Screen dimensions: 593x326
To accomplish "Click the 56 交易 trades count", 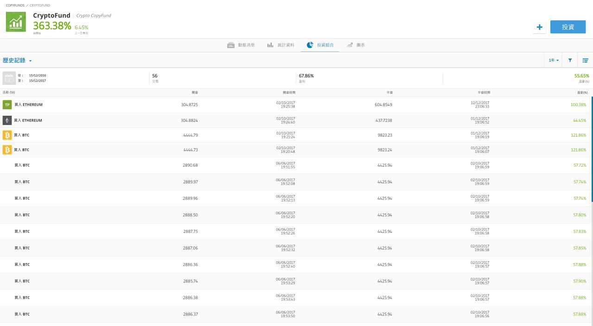I will click(155, 77).
